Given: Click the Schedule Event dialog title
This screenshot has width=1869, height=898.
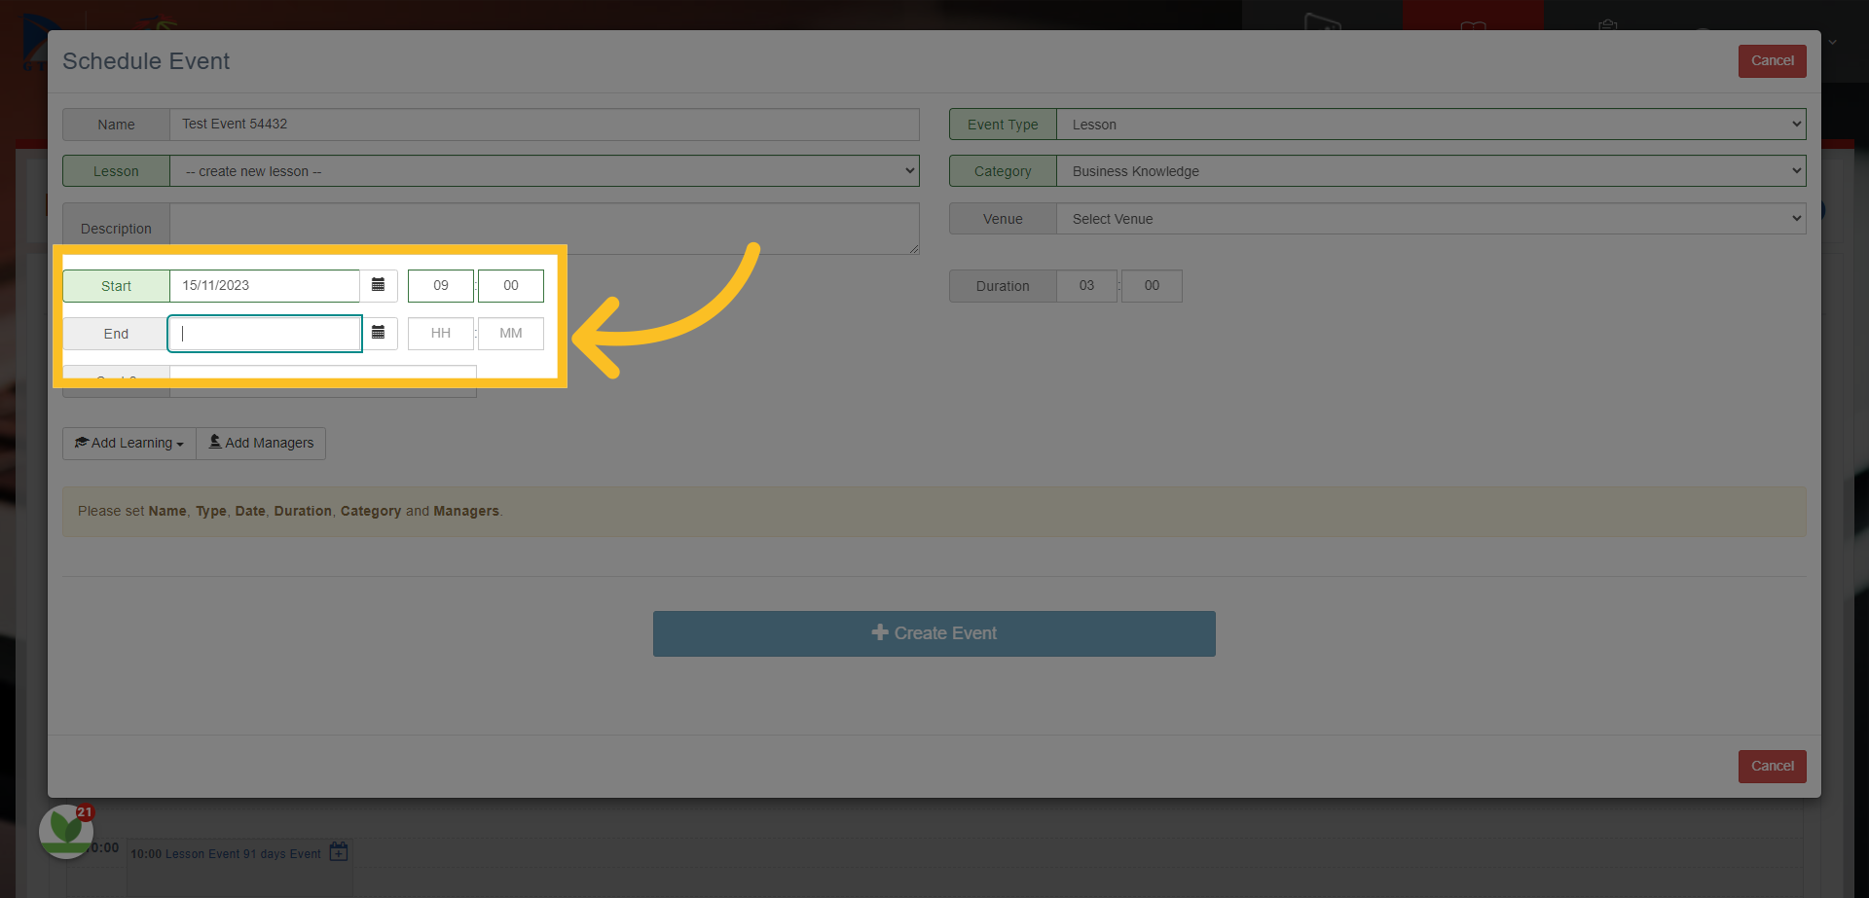Looking at the screenshot, I should [x=146, y=60].
